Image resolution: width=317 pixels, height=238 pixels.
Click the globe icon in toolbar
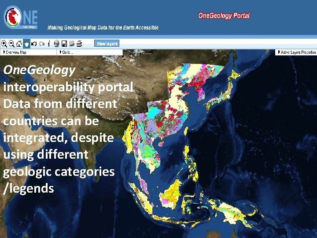point(57,44)
